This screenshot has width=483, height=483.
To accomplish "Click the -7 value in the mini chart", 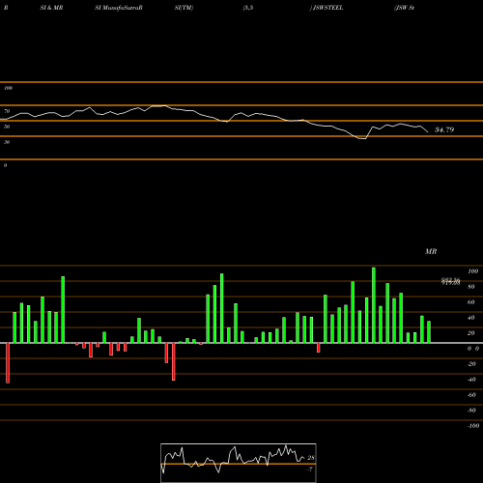I will click(x=310, y=469).
